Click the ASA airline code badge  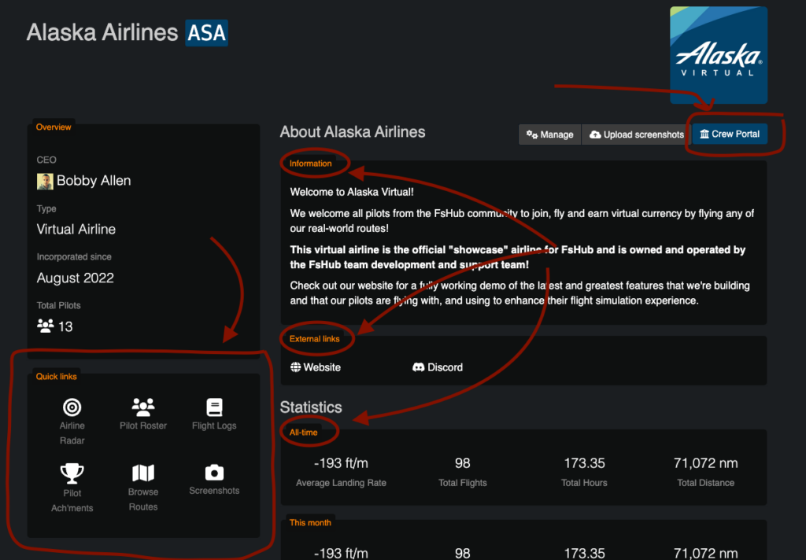point(207,33)
